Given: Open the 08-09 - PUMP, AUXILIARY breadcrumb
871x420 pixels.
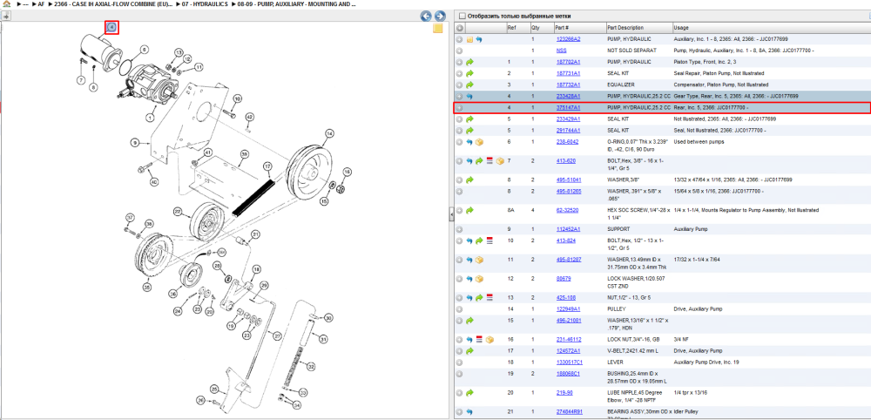Looking at the screenshot, I should 297,3.
